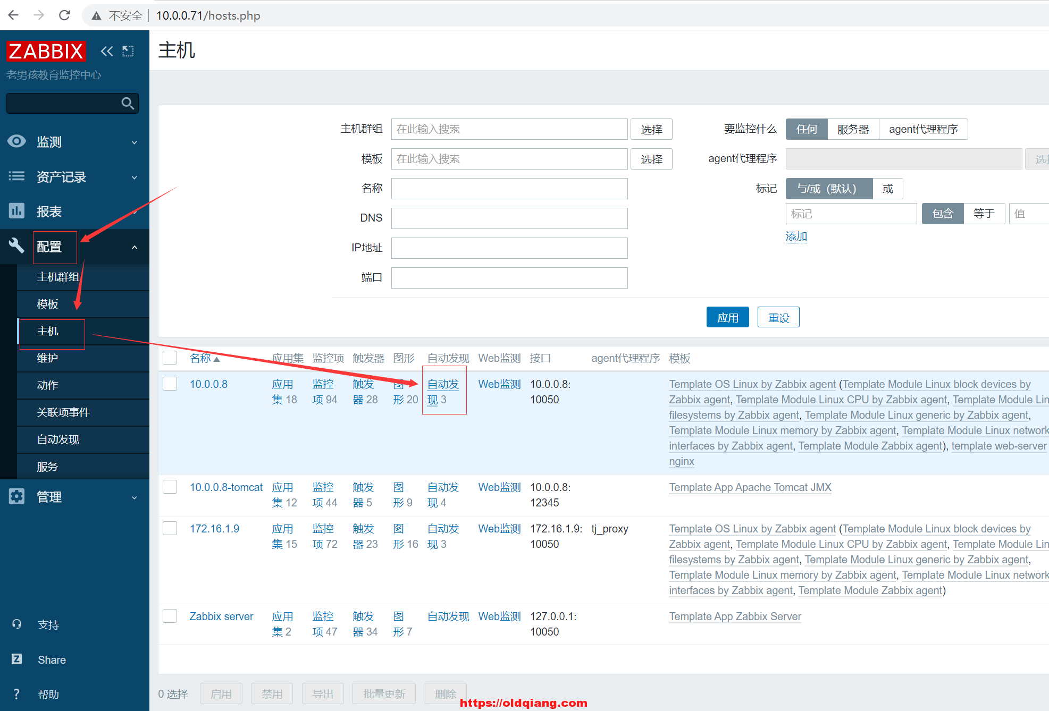Screen dimensions: 1049x711
Task: Click the 名称 filter input
Action: click(x=509, y=189)
